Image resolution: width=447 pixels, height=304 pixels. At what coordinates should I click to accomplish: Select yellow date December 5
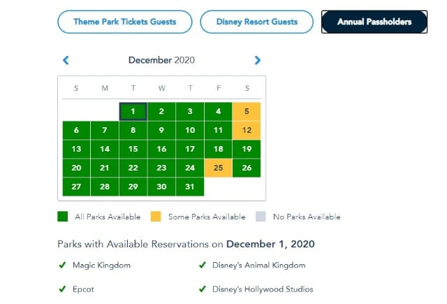(x=247, y=112)
